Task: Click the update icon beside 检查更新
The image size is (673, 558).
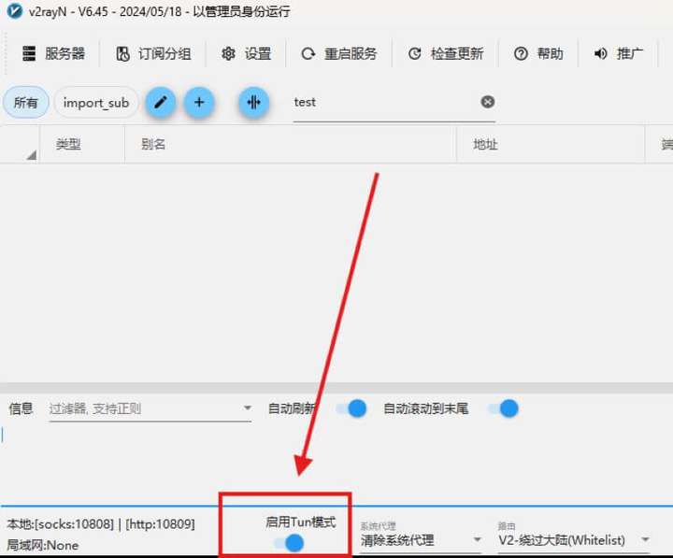Action: [x=415, y=53]
